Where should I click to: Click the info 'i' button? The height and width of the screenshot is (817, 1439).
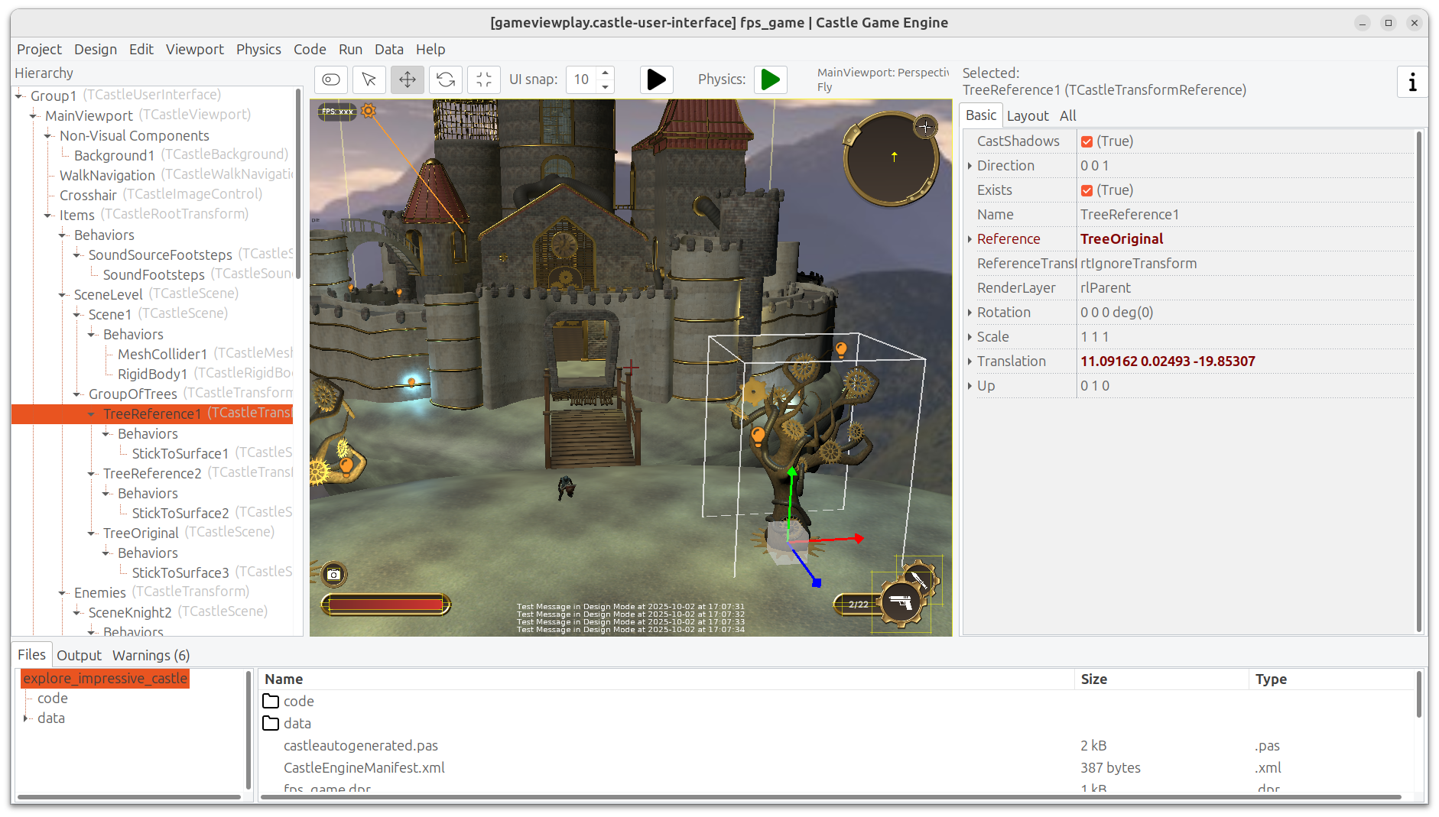click(x=1411, y=82)
